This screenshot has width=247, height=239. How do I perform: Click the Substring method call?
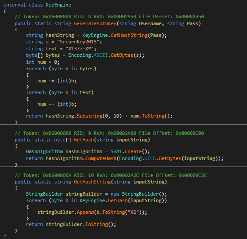[89, 116]
